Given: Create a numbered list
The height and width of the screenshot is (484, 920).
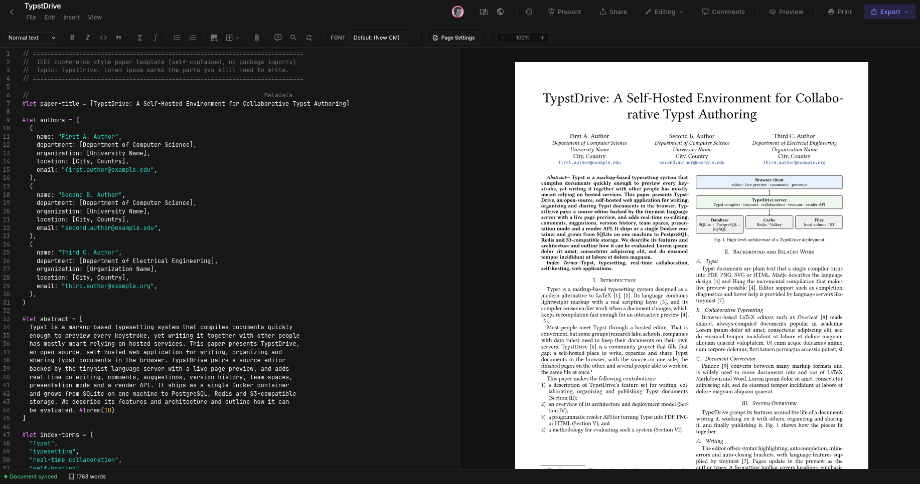Looking at the screenshot, I should (193, 38).
